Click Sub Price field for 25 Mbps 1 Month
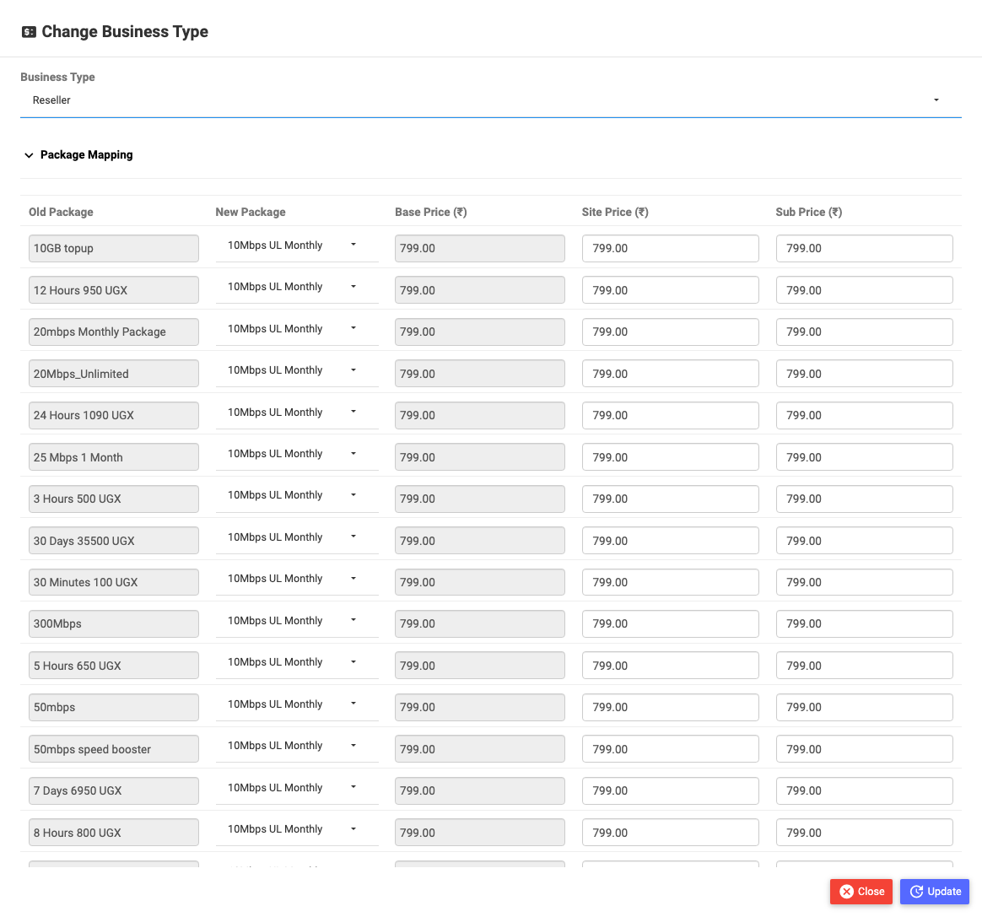 pyautogui.click(x=864, y=457)
